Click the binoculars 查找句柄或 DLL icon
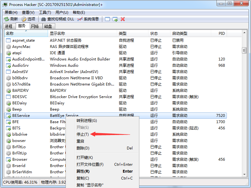 coord(44,19)
